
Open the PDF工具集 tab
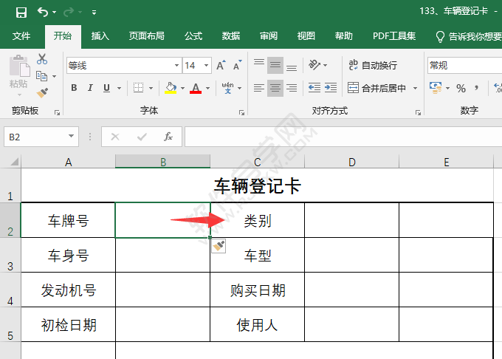pyautogui.click(x=394, y=36)
